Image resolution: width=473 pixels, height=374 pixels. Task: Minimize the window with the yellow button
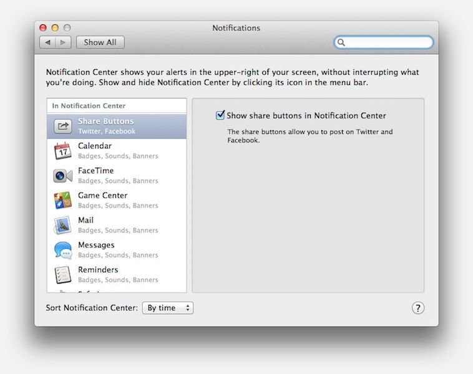tap(55, 27)
